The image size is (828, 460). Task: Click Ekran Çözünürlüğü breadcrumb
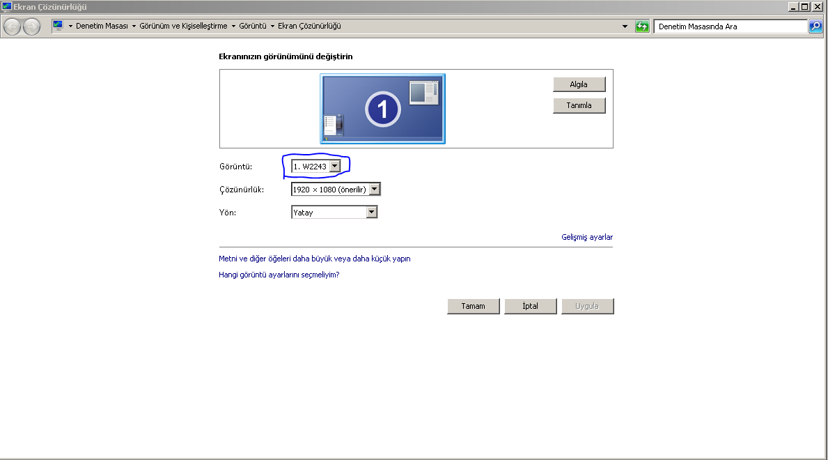tap(309, 26)
